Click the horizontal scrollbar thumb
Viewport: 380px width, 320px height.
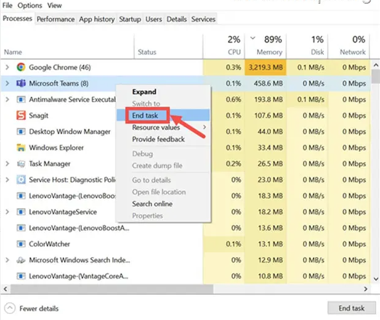click(x=111, y=289)
